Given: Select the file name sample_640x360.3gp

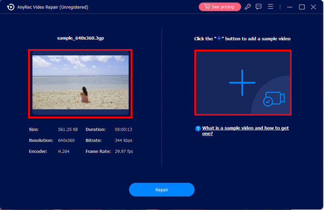Looking at the screenshot, I should [x=80, y=38].
